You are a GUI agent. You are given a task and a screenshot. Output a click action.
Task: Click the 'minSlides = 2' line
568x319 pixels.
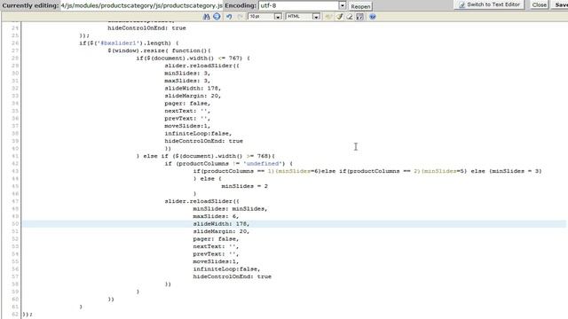point(245,186)
